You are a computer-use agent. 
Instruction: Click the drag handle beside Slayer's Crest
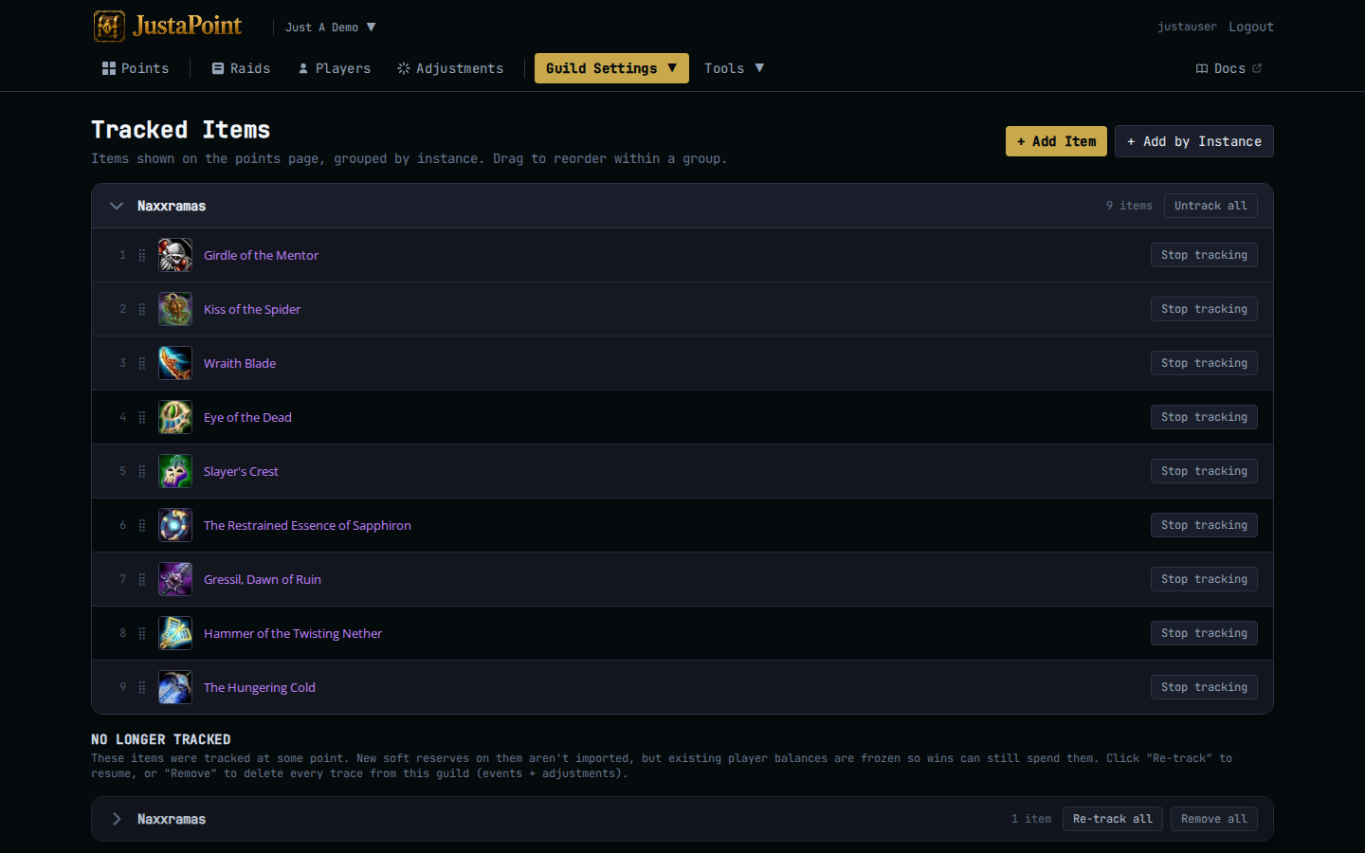pos(142,471)
